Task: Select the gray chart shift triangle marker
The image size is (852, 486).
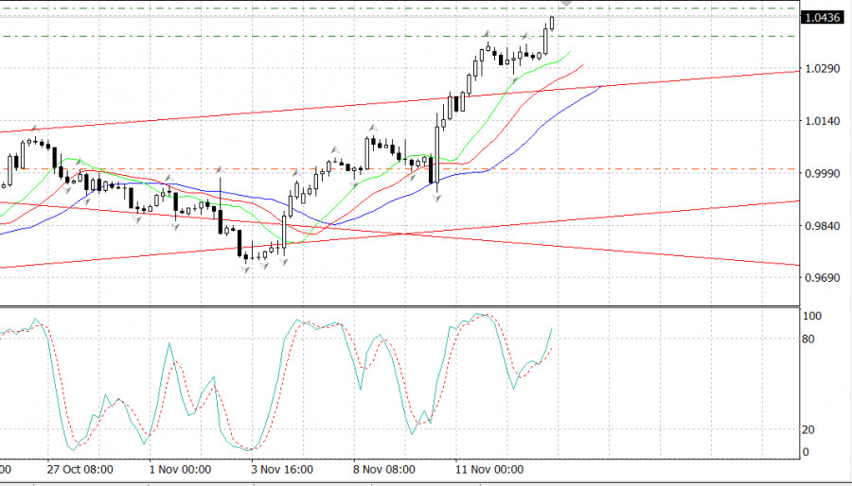Action: click(x=567, y=3)
